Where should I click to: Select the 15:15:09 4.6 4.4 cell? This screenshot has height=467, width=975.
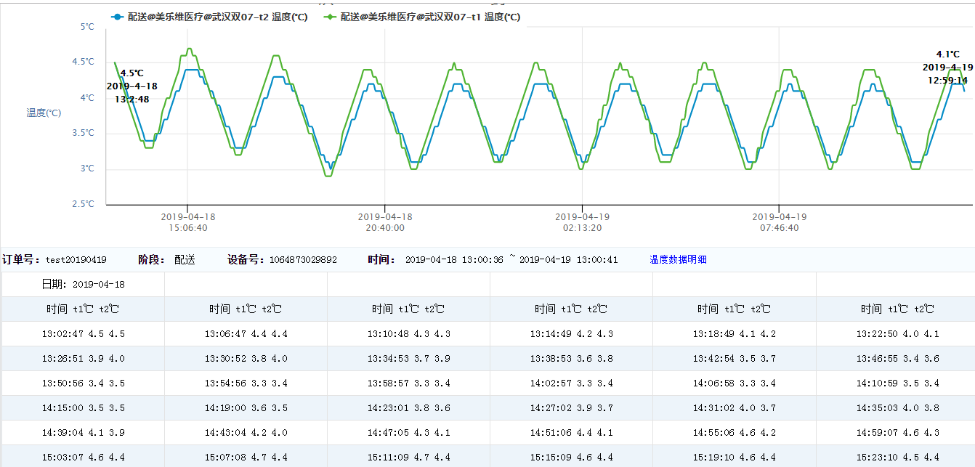tap(571, 456)
